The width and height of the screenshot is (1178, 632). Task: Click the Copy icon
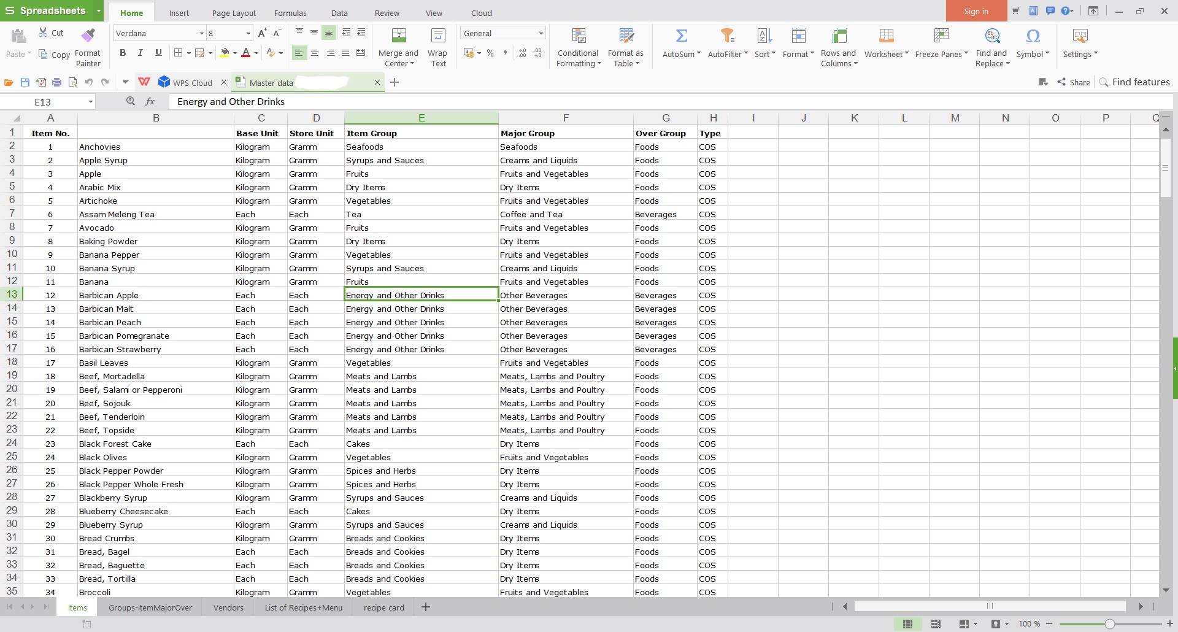point(43,54)
